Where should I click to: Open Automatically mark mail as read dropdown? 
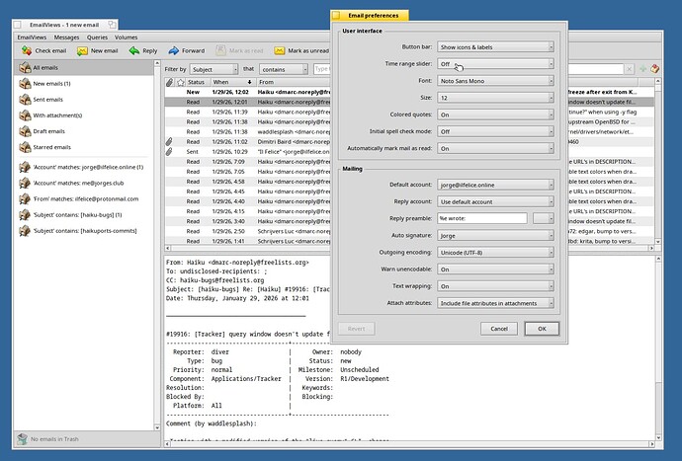pyautogui.click(x=495, y=149)
